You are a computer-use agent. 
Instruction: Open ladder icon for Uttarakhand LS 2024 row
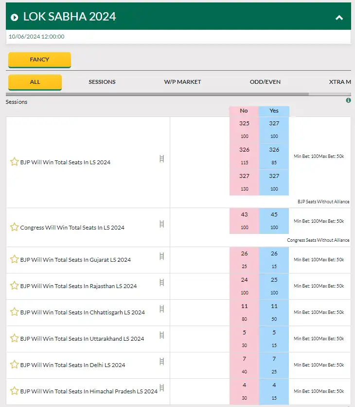162,335
